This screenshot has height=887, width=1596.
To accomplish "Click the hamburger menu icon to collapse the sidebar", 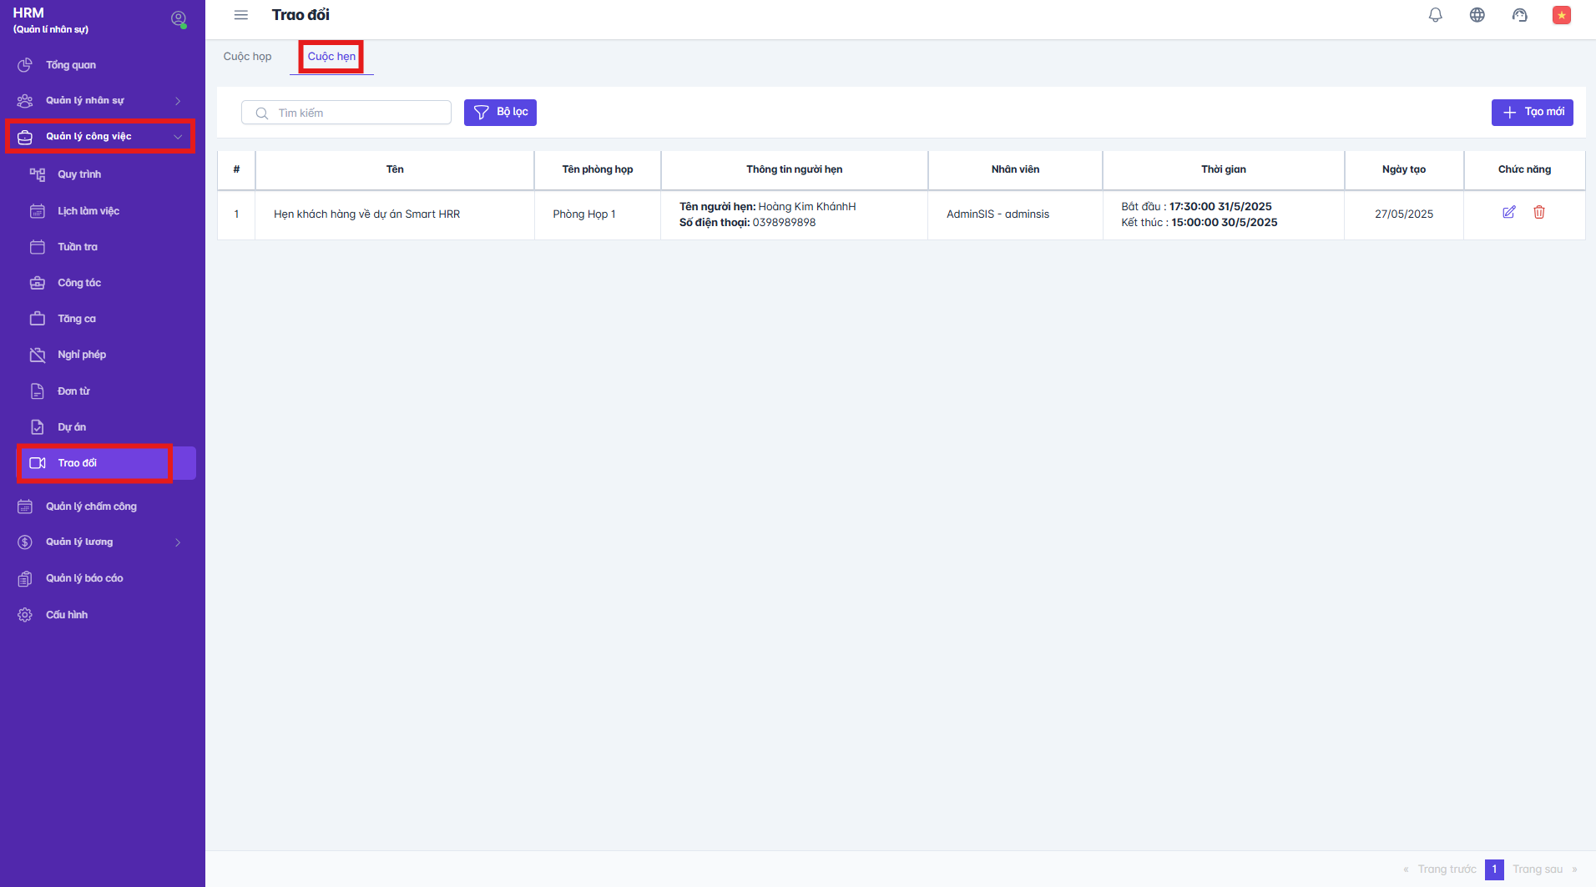I will (241, 15).
